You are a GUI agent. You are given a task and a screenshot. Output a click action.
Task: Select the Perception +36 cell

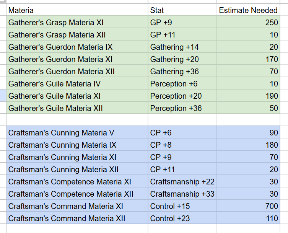tap(182, 108)
